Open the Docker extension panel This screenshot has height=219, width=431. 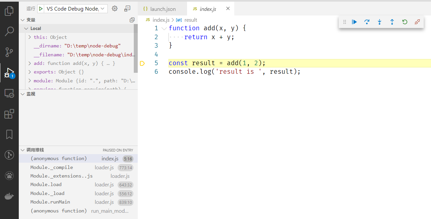9,196
